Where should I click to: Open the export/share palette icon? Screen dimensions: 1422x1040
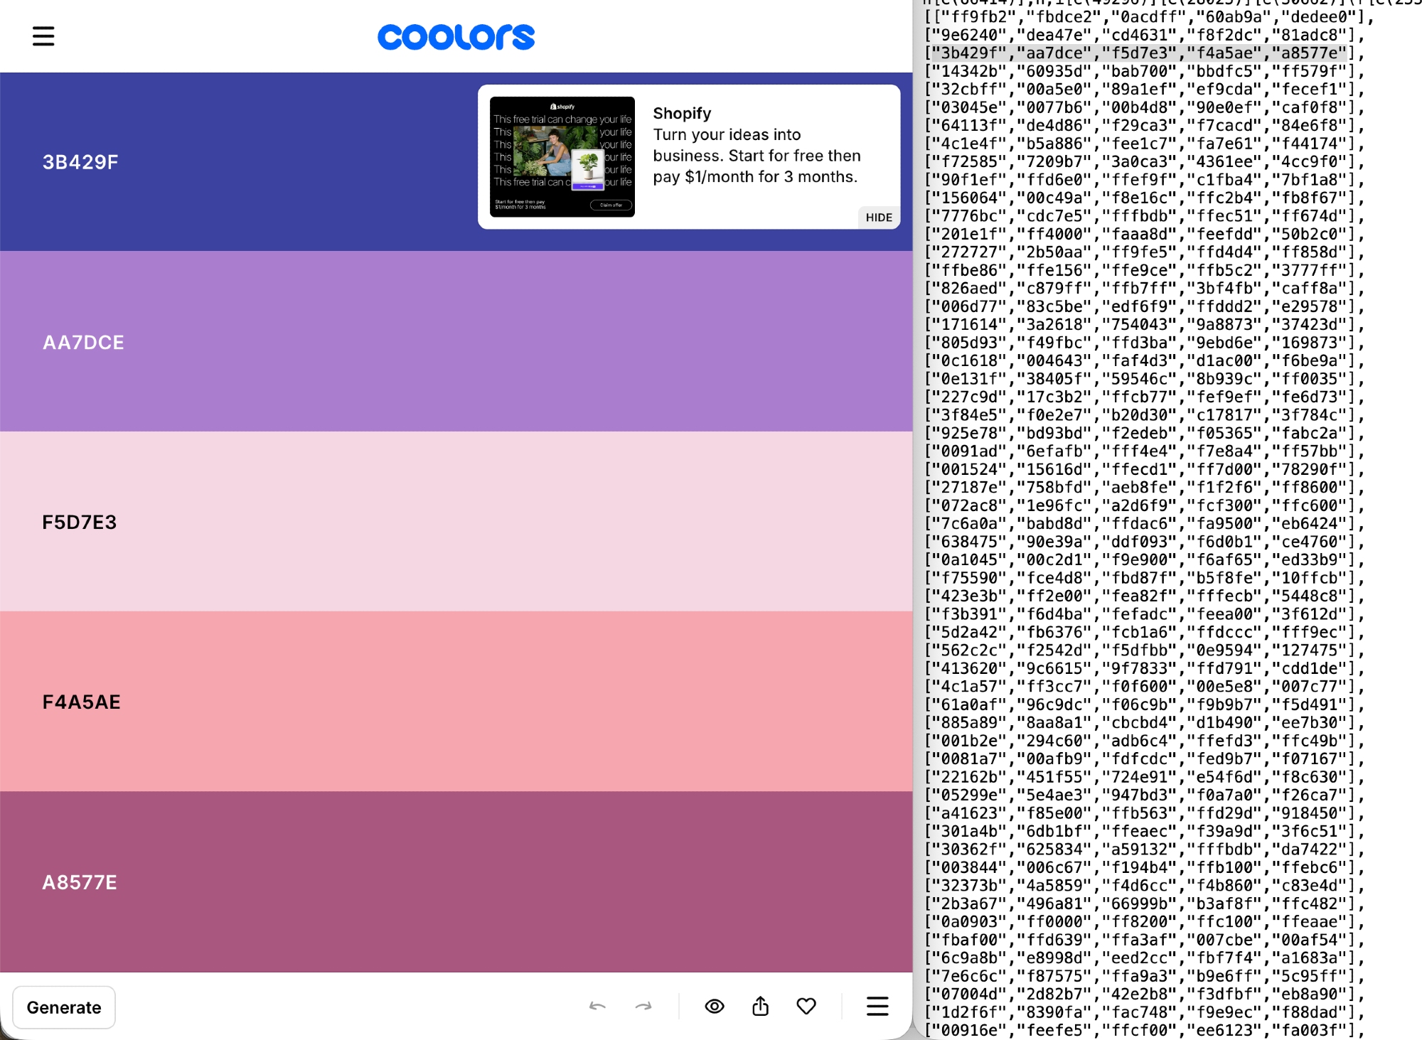pyautogui.click(x=760, y=1007)
